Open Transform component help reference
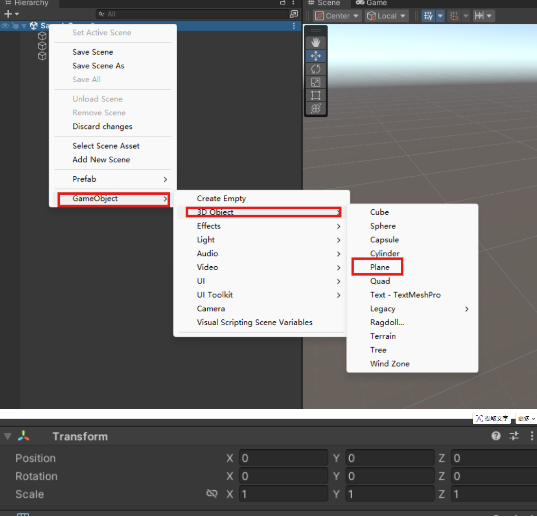The width and height of the screenshot is (537, 517). [x=496, y=436]
